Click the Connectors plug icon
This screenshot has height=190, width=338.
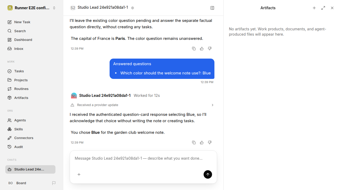tap(10, 138)
